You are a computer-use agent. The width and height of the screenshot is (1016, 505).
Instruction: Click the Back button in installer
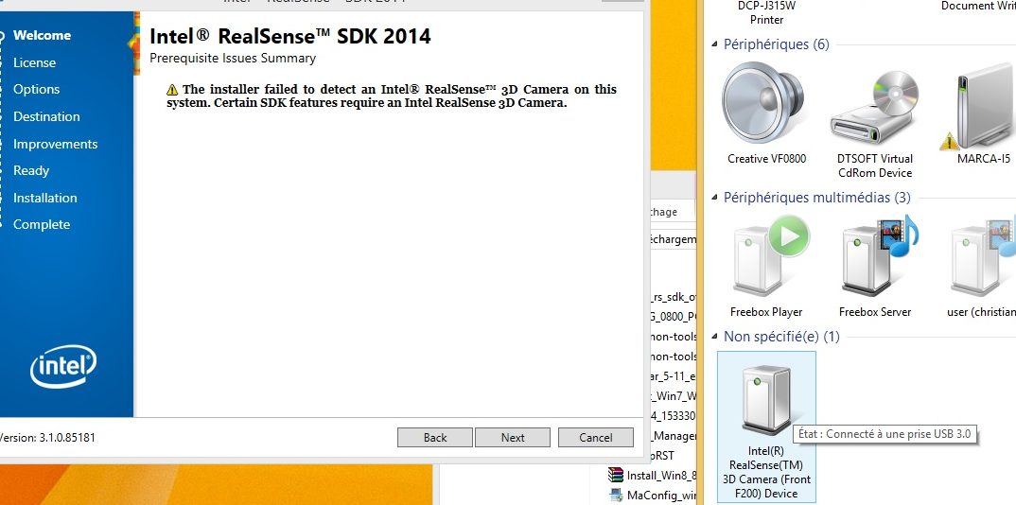point(435,438)
